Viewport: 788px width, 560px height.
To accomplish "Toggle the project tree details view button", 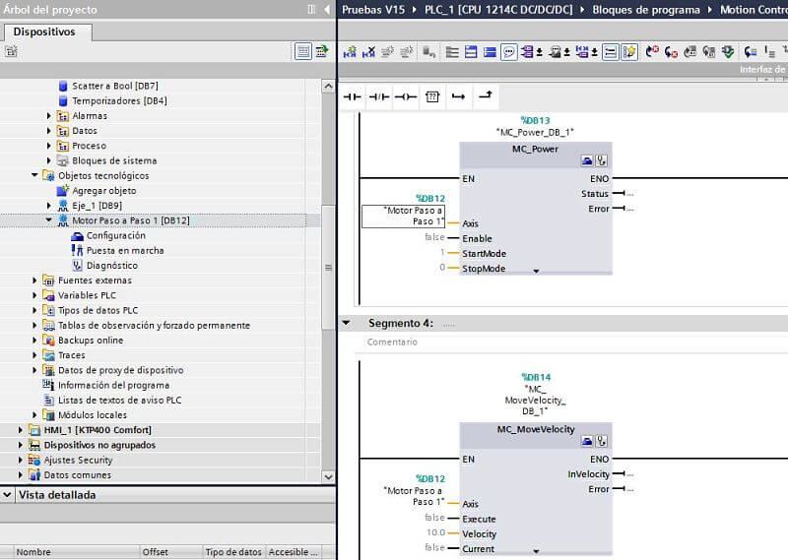I will click(x=304, y=51).
